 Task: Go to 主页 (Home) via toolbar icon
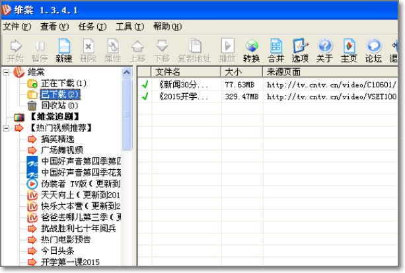[x=349, y=50]
